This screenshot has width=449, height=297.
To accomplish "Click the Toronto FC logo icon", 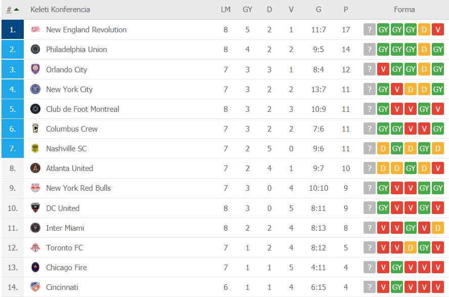I will click(35, 247).
